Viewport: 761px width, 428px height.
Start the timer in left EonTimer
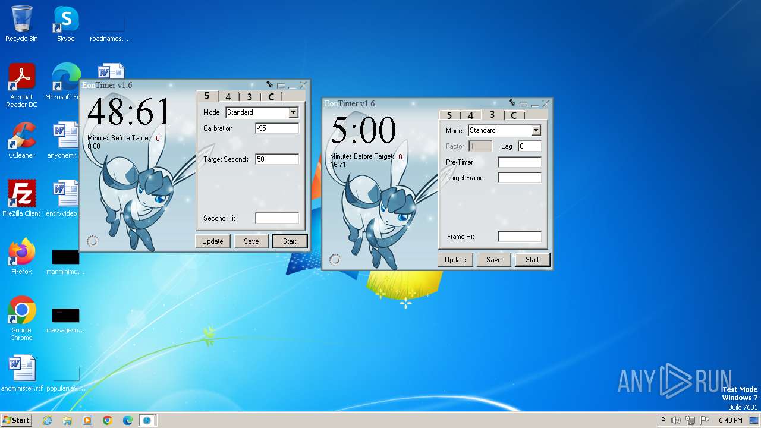coord(290,241)
